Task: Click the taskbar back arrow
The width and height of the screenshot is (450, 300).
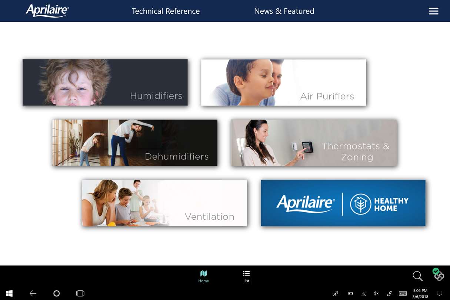Action: tap(33, 293)
